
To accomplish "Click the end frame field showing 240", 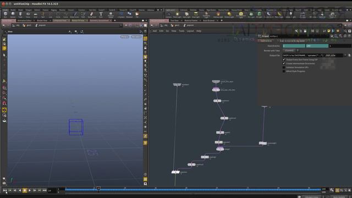I will point(317,46).
